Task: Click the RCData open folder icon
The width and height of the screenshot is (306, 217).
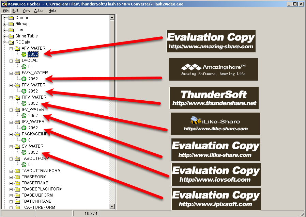Action: click(x=11, y=42)
